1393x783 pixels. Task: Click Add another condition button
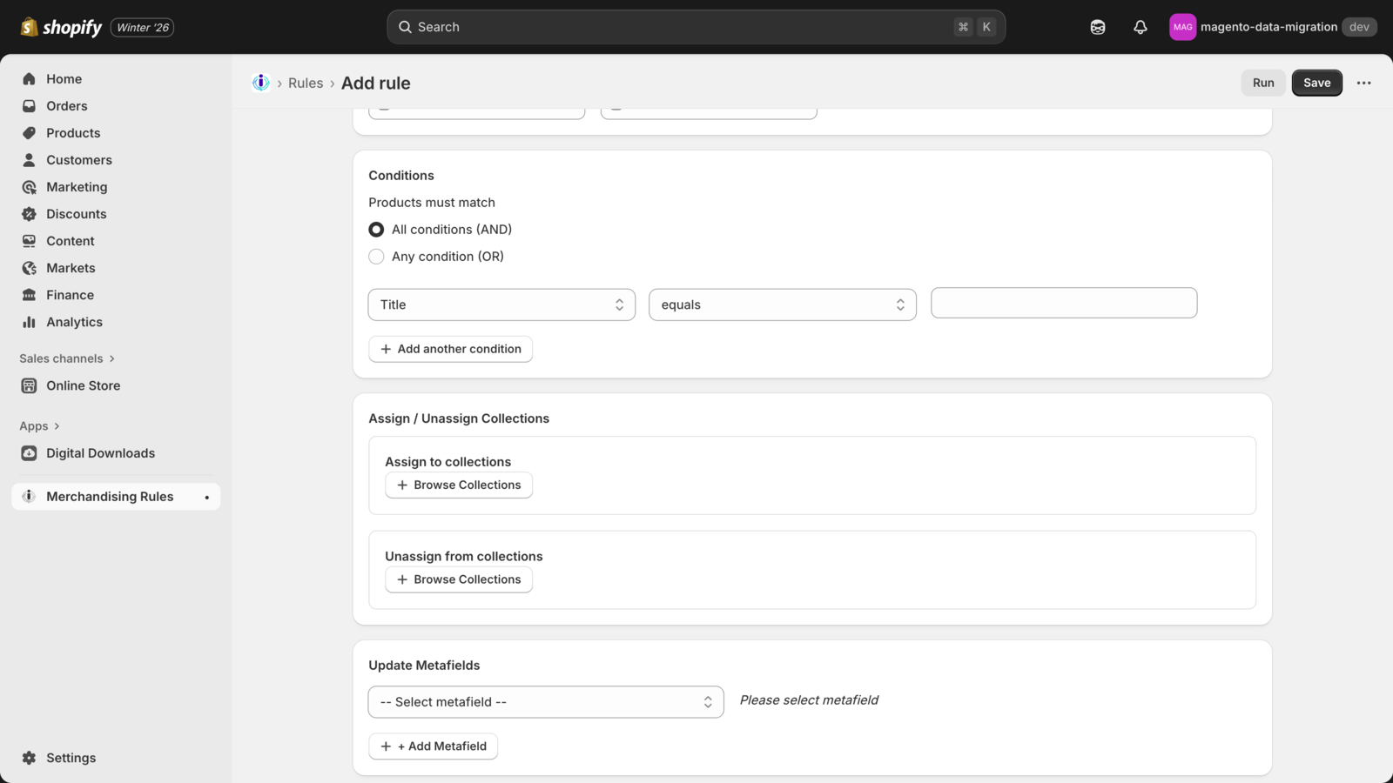(x=450, y=349)
